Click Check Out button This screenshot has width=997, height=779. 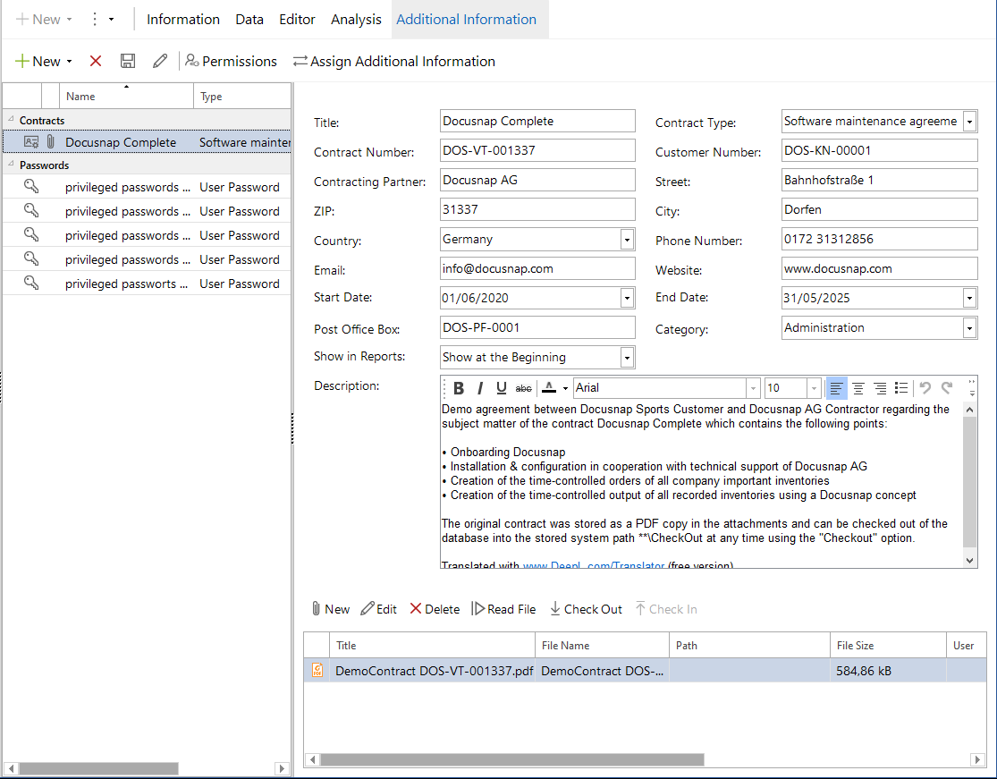(x=587, y=609)
